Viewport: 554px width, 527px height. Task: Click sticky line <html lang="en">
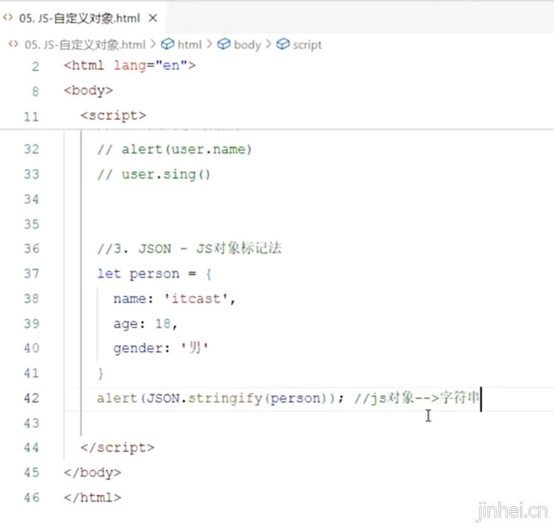[130, 66]
